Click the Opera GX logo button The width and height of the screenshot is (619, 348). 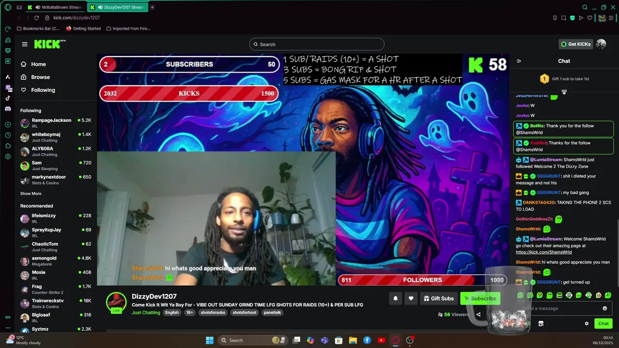coord(8,7)
